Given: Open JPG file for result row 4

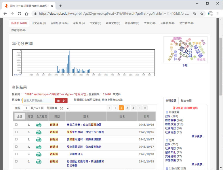Looking at the screenshot, I should click(39, 147).
